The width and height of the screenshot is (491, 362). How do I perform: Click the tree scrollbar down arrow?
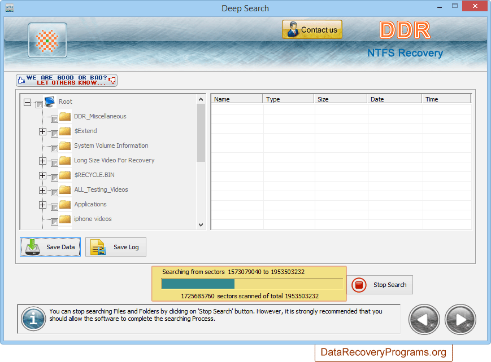pos(201,225)
